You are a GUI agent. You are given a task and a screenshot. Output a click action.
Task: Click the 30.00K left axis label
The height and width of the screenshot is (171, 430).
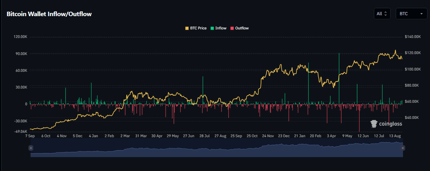pyautogui.click(x=22, y=87)
